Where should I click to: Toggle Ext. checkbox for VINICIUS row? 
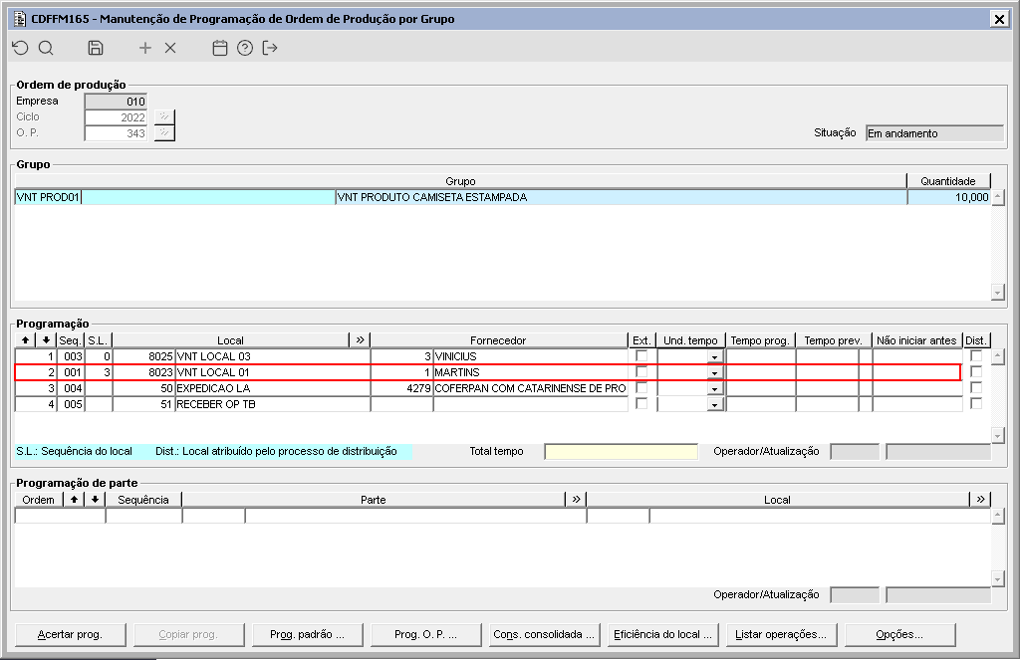641,355
